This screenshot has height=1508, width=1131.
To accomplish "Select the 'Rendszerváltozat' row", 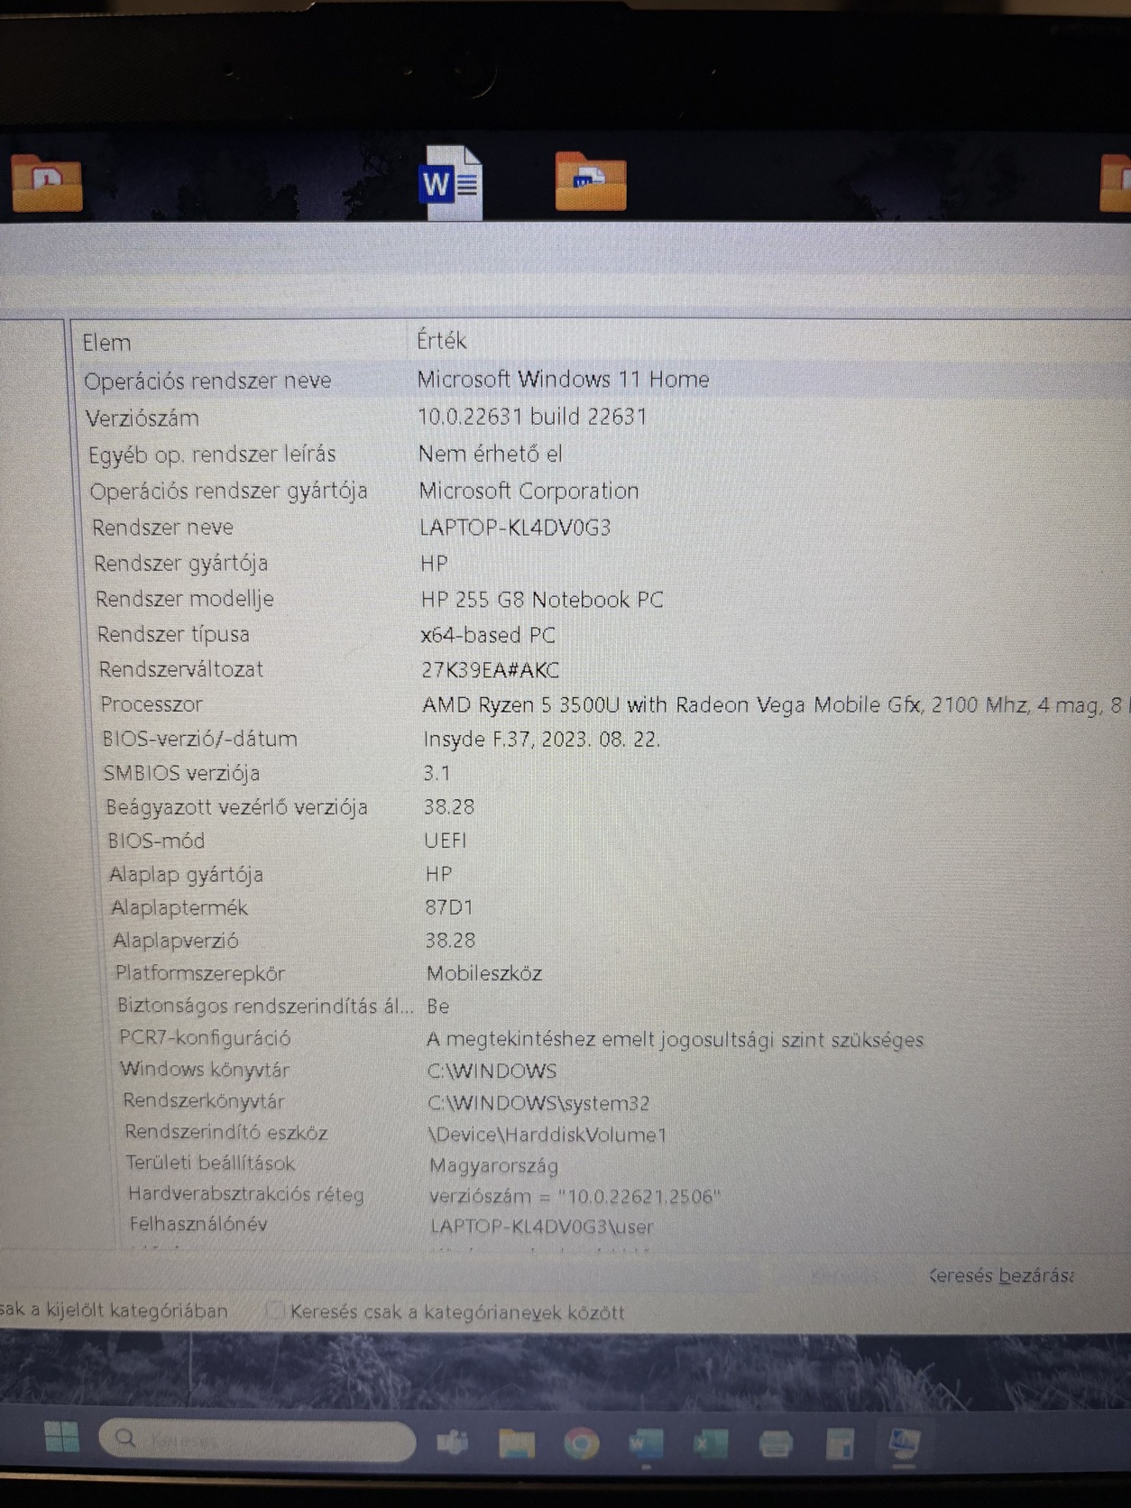I will click(x=602, y=669).
